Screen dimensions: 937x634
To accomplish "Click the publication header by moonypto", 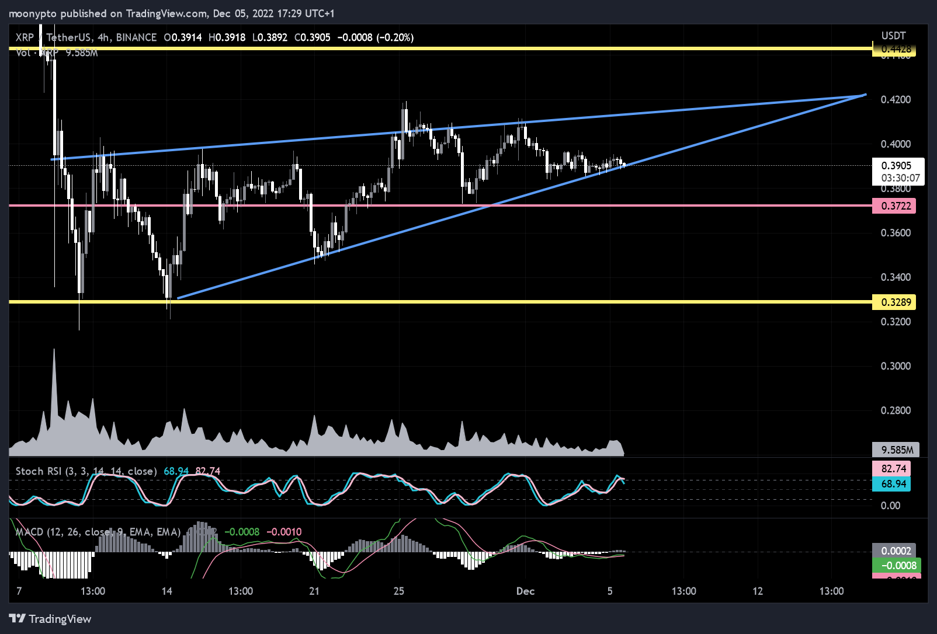I will pyautogui.click(x=172, y=13).
